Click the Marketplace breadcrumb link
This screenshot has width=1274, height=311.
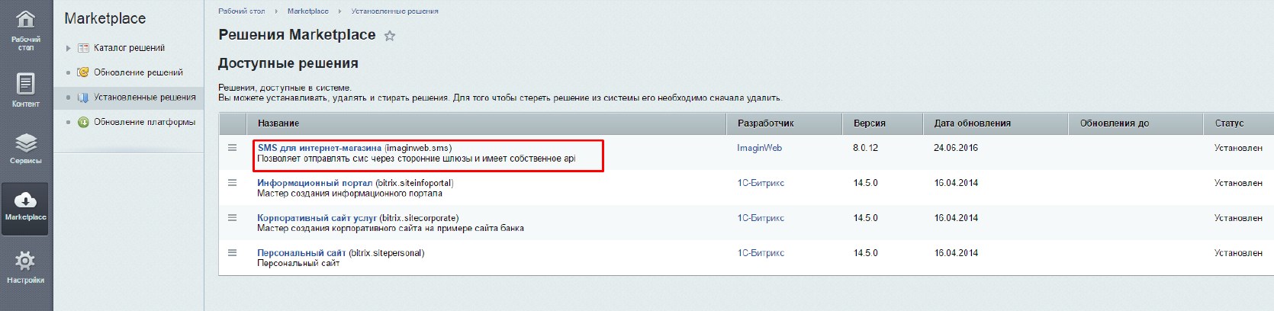[308, 11]
